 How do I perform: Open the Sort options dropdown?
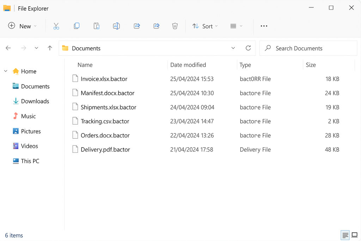[205, 26]
